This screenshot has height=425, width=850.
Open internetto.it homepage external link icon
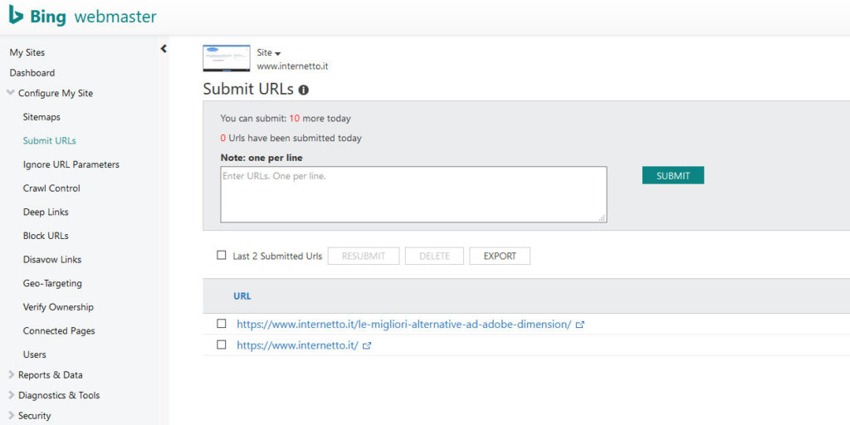click(366, 345)
